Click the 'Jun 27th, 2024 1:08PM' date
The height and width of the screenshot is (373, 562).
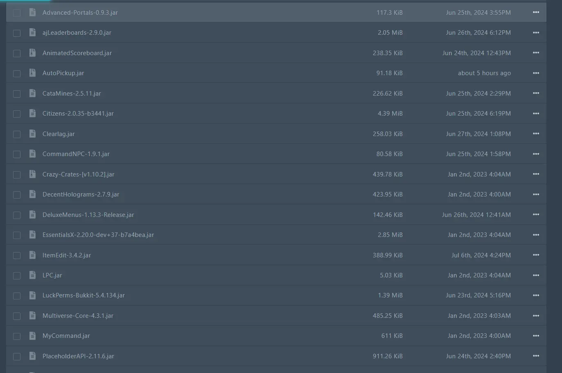pyautogui.click(x=478, y=134)
